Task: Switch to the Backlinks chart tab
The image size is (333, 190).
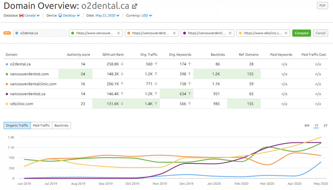Action: click(x=61, y=125)
